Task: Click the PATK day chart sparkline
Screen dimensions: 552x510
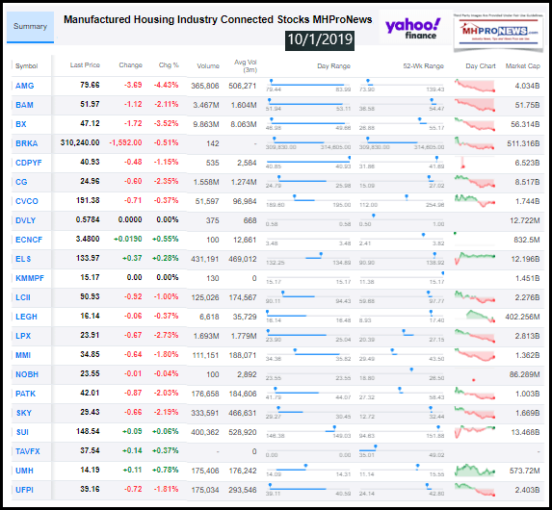Action: pos(475,394)
